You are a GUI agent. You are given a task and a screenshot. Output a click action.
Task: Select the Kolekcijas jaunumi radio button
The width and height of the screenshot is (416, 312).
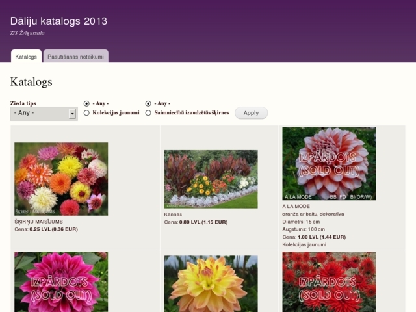[86, 112]
